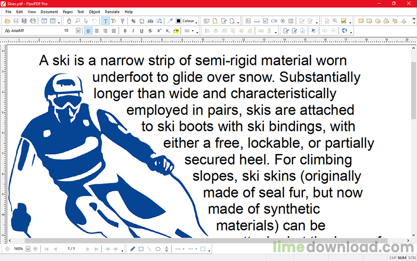The height and width of the screenshot is (261, 417).
Task: Open Translate menu
Action: (112, 12)
